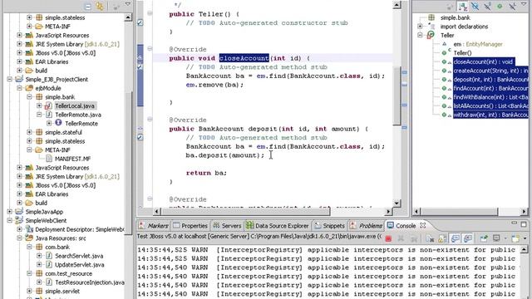Expand import declarations in Outline

tap(420, 26)
